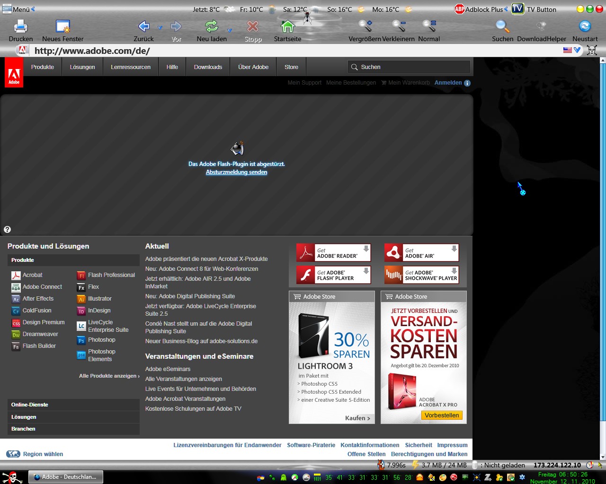Open the Über Adobe navigation item
Image resolution: width=606 pixels, height=484 pixels.
[x=253, y=67]
